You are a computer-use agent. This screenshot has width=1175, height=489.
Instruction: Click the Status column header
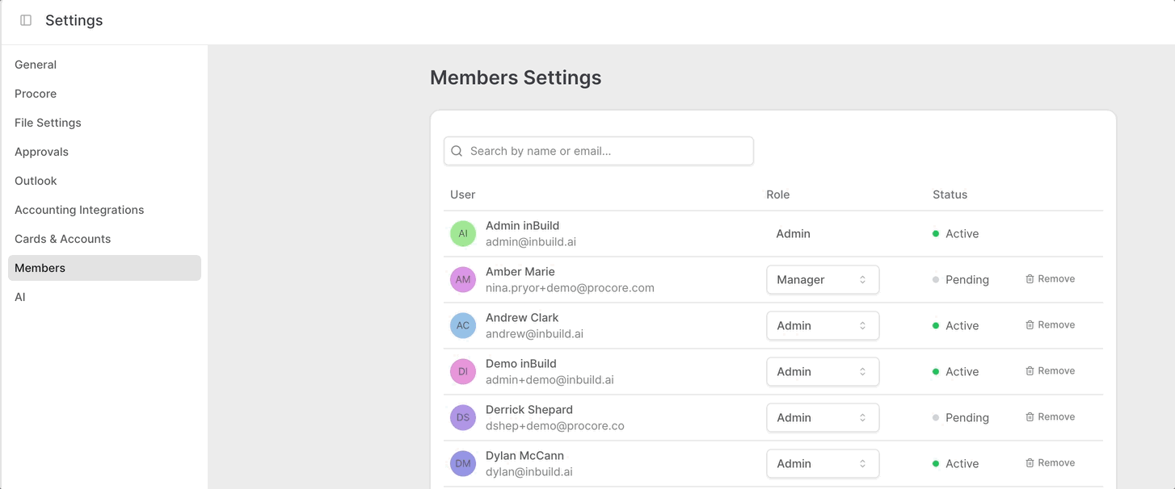click(x=950, y=194)
